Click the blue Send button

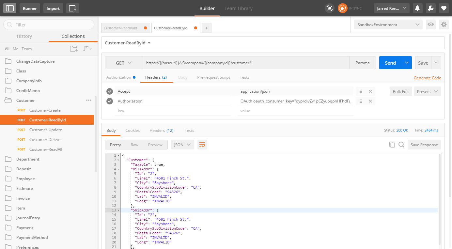pyautogui.click(x=390, y=63)
